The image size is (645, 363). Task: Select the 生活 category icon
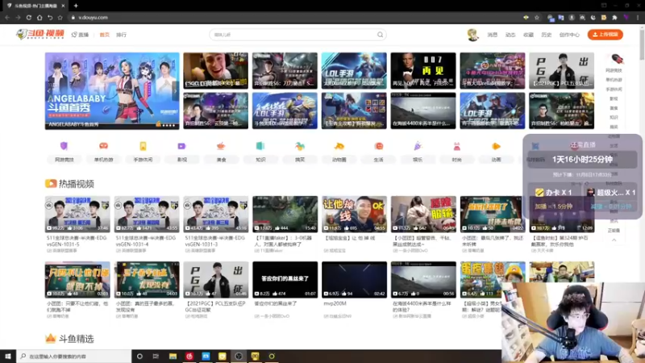click(378, 146)
